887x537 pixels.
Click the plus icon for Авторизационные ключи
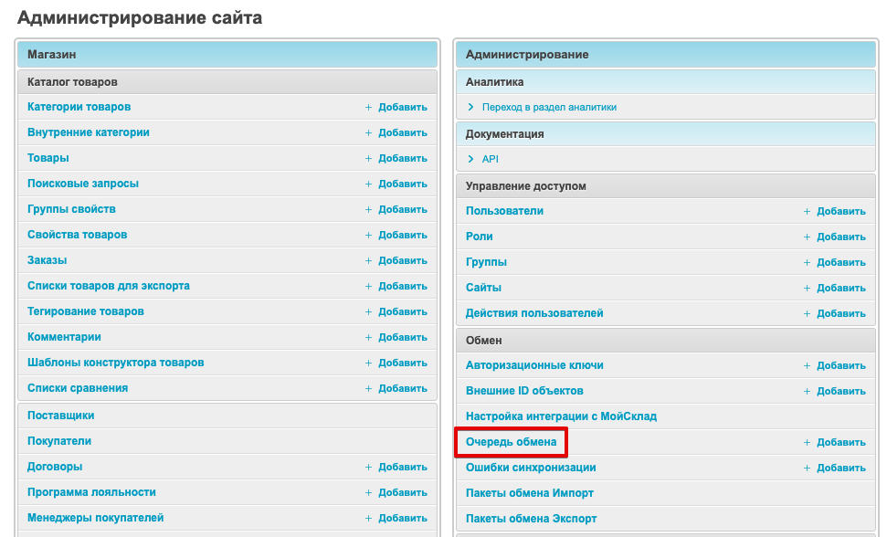coord(808,365)
